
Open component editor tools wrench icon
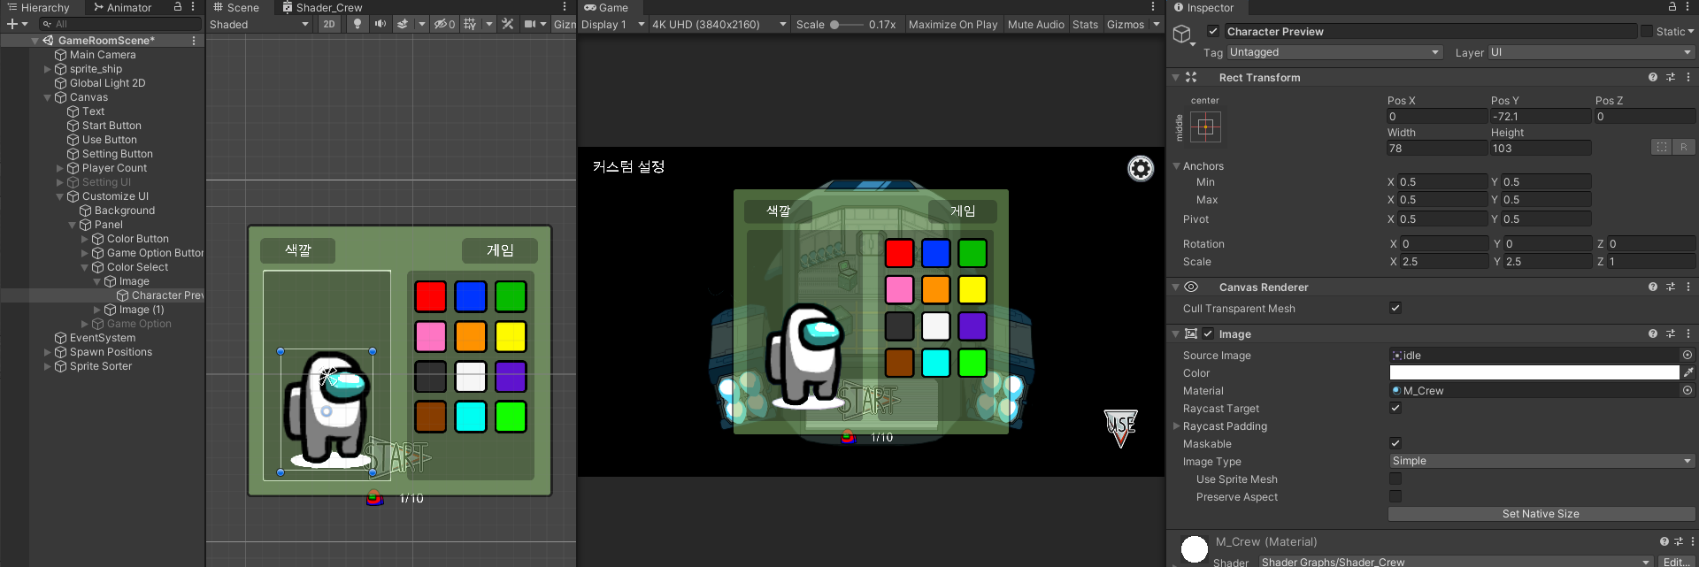click(508, 24)
